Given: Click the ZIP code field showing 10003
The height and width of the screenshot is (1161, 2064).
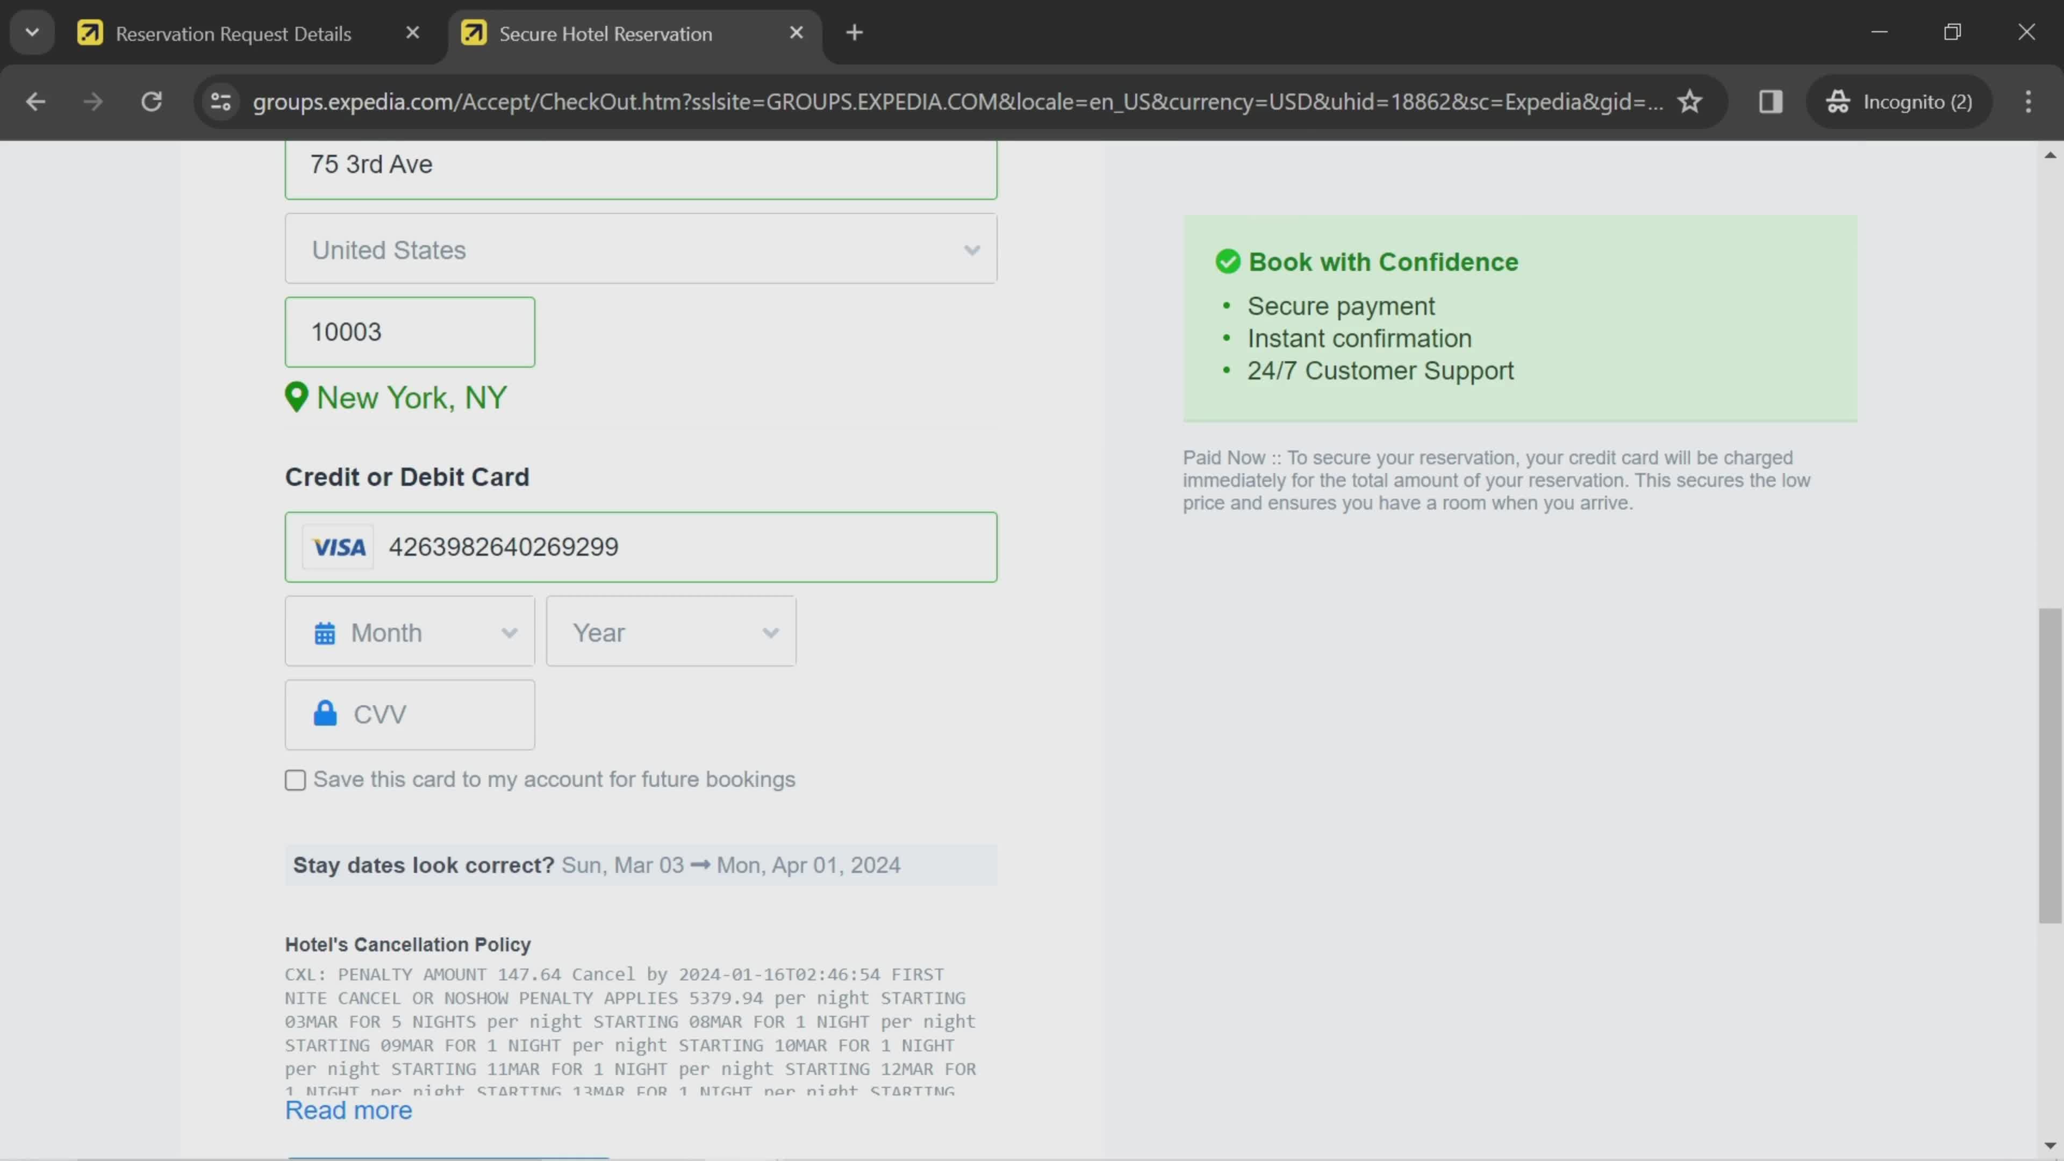Looking at the screenshot, I should coord(410,332).
